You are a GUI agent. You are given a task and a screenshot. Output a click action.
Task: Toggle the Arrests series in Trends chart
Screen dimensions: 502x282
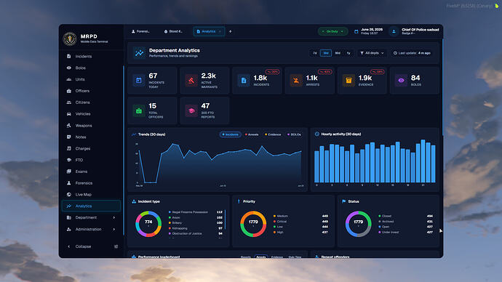[252, 134]
